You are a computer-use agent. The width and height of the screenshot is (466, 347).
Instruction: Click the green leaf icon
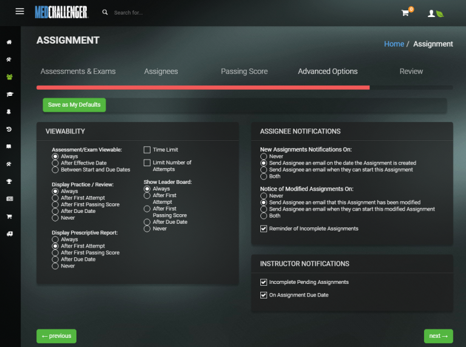[x=440, y=14]
